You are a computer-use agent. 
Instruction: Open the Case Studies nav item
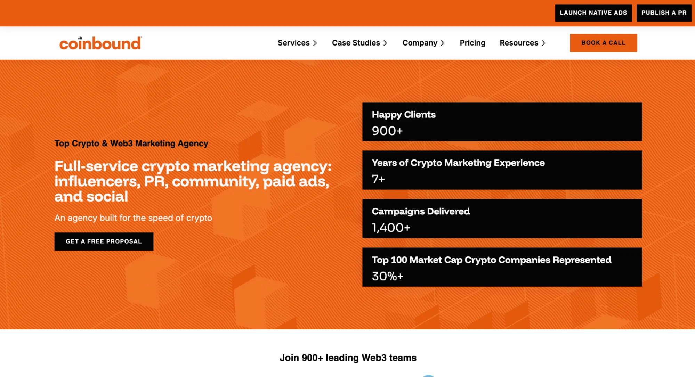356,43
